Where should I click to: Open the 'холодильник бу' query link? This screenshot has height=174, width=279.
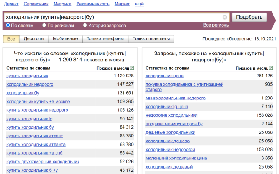click(23, 93)
